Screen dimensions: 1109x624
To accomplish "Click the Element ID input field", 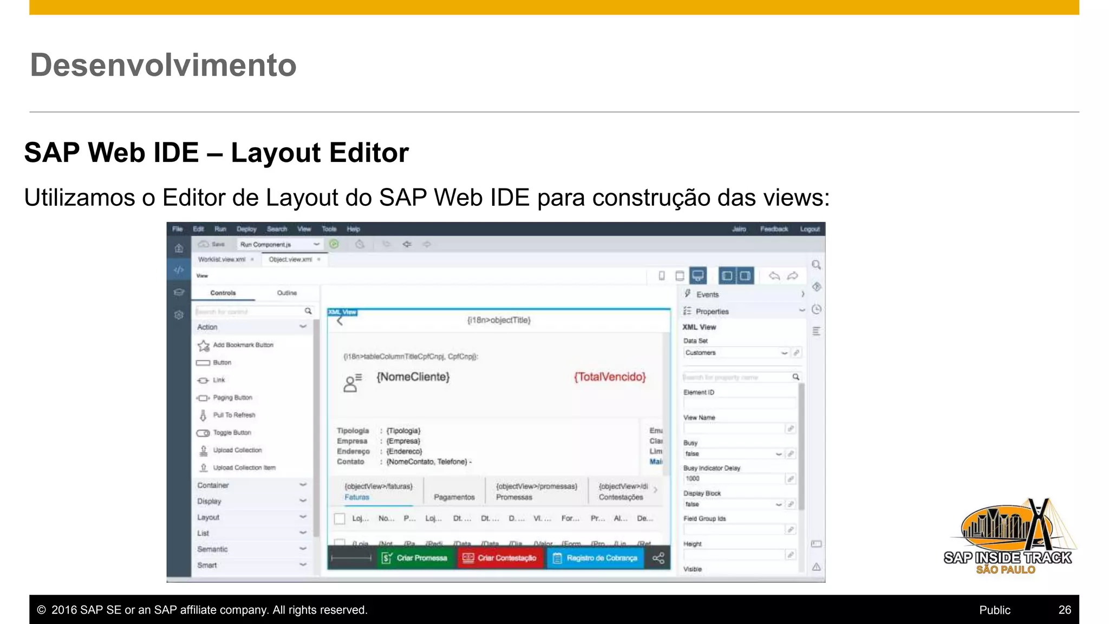I will [x=740, y=403].
